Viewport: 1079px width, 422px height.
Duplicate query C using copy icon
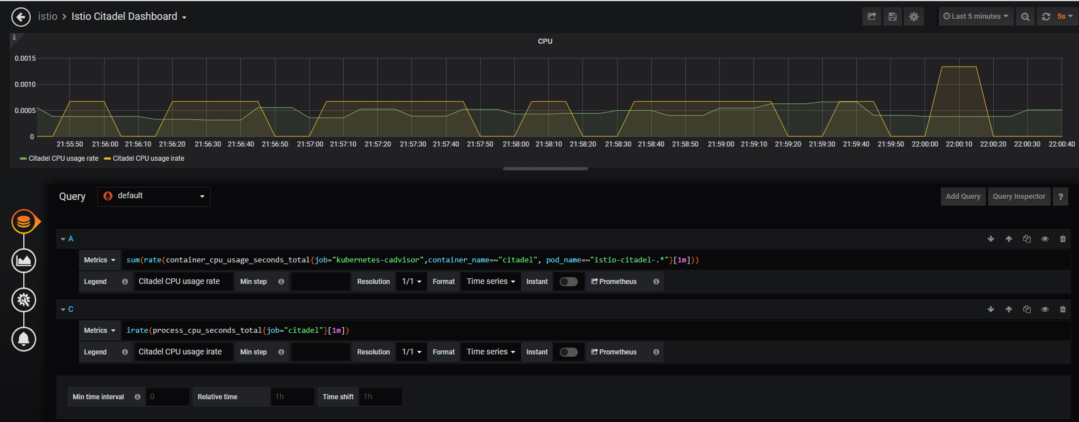(1027, 310)
